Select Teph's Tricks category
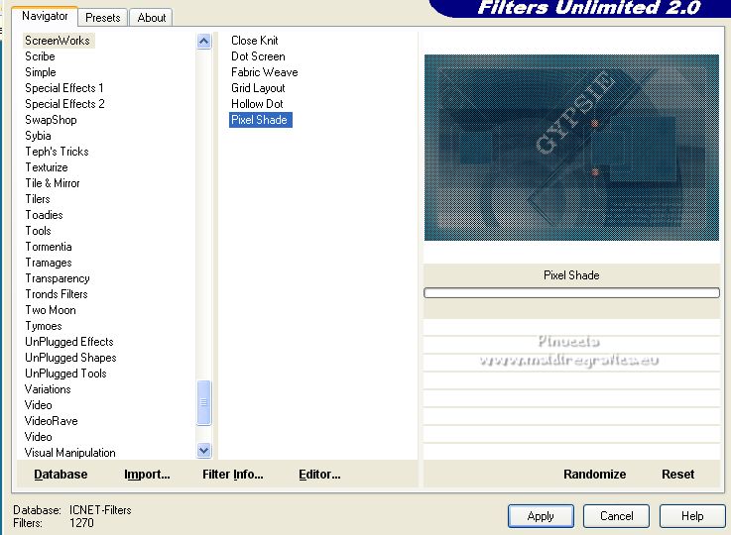The image size is (731, 535). tap(57, 152)
